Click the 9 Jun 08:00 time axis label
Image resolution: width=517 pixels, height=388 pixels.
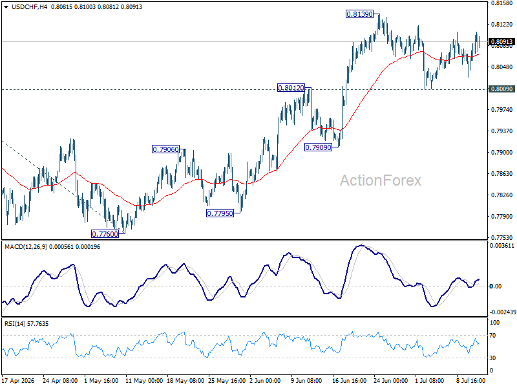(x=306, y=381)
